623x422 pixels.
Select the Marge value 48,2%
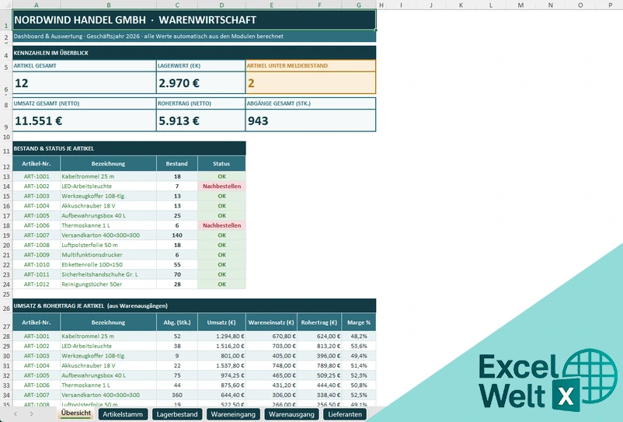pos(359,337)
